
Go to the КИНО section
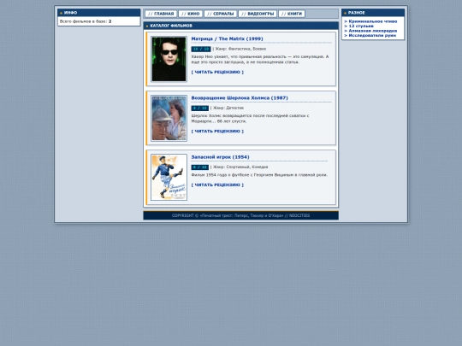(190, 14)
